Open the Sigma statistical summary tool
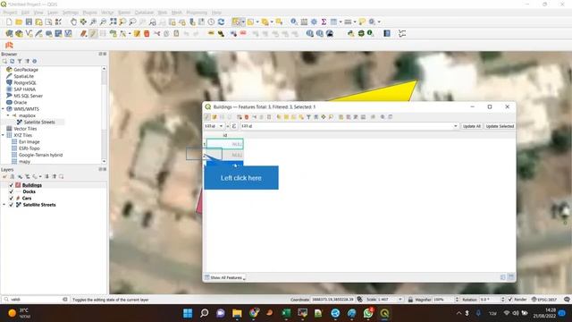This screenshot has height=322, width=572. click(324, 22)
